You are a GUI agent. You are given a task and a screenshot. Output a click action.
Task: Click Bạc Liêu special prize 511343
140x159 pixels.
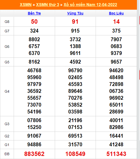116,154
